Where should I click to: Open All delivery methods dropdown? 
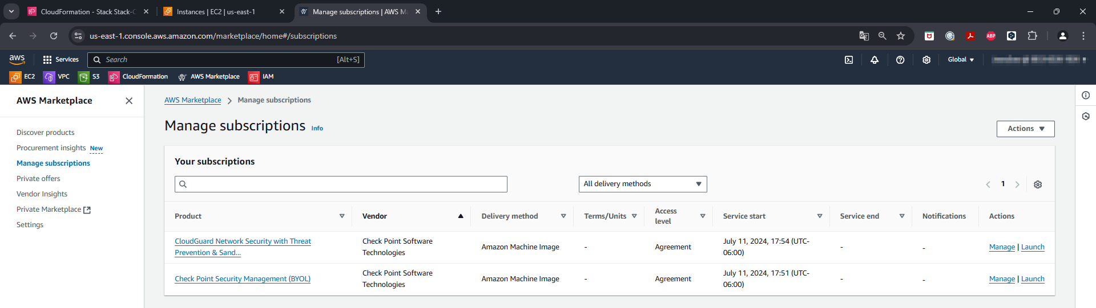tap(643, 184)
